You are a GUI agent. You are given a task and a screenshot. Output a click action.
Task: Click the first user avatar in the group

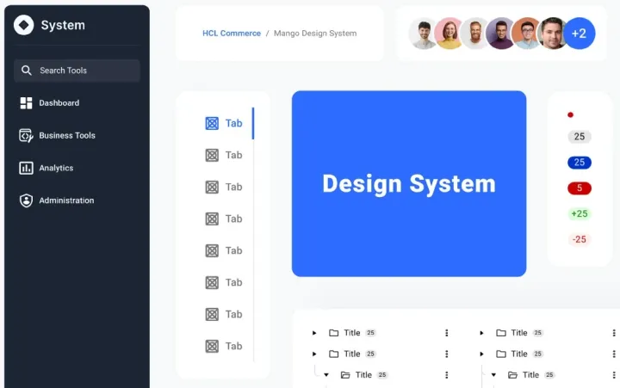[x=424, y=34]
